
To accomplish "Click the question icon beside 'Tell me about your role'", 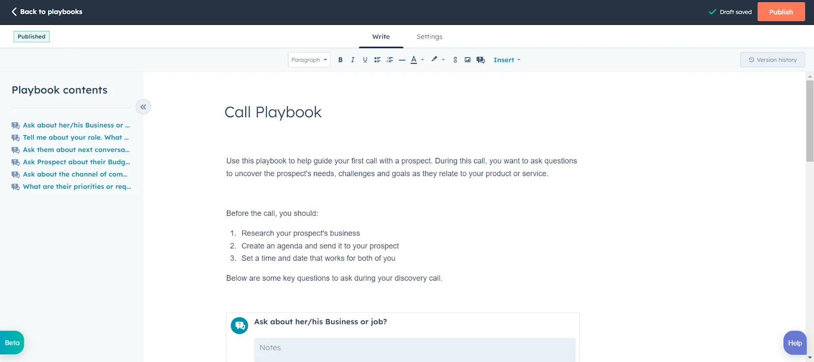I will pyautogui.click(x=16, y=138).
